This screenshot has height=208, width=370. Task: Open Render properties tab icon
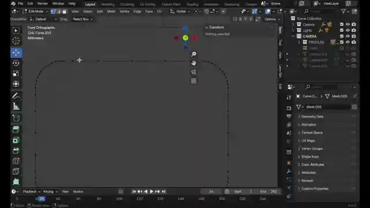pos(289,108)
